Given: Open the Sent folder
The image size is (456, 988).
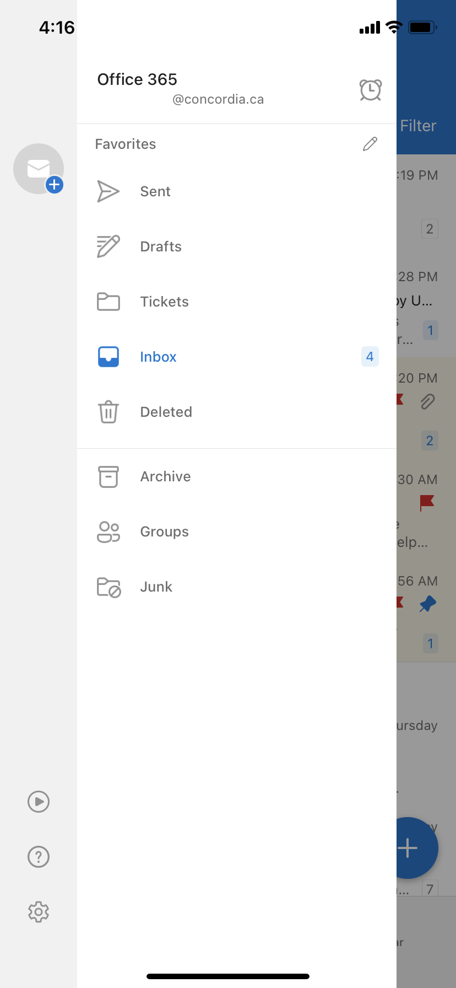Looking at the screenshot, I should click(x=237, y=191).
